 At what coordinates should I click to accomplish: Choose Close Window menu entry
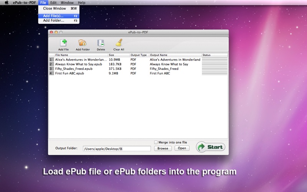click(x=59, y=8)
